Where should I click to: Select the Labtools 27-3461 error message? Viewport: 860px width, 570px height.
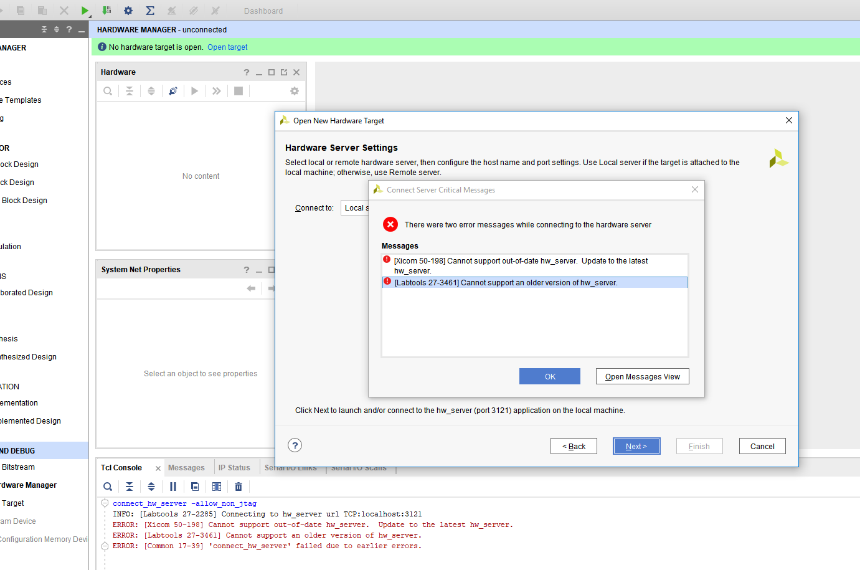coord(506,283)
